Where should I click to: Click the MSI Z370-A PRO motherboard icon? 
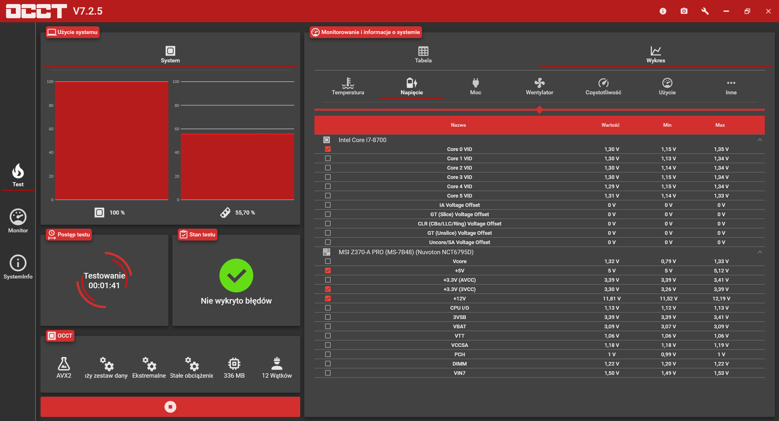click(327, 252)
